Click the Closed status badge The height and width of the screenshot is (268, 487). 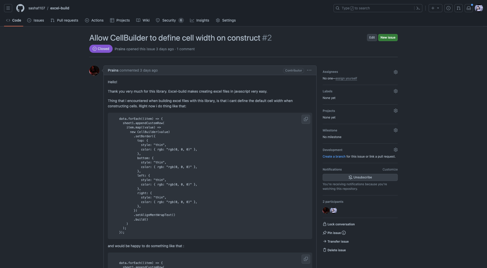[101, 49]
